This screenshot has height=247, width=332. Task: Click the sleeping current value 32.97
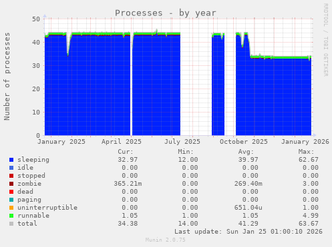click(128, 160)
